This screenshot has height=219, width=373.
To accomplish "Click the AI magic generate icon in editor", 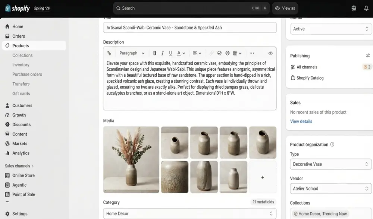I will pos(109,53).
